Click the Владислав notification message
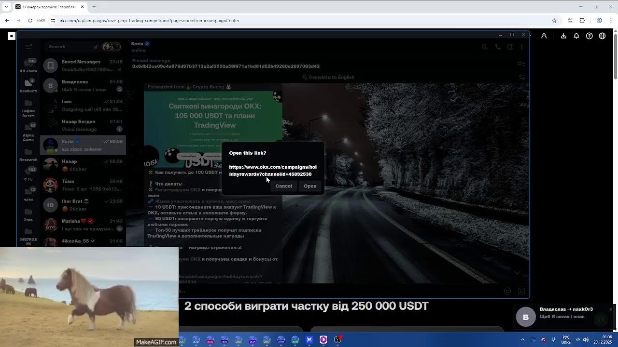This screenshot has height=347, width=618. [562, 317]
